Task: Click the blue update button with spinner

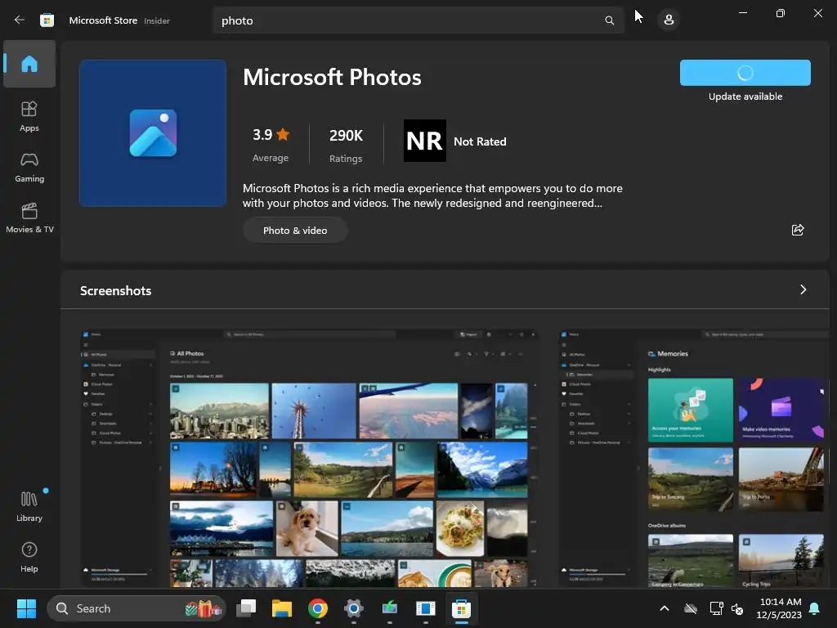Action: (745, 73)
